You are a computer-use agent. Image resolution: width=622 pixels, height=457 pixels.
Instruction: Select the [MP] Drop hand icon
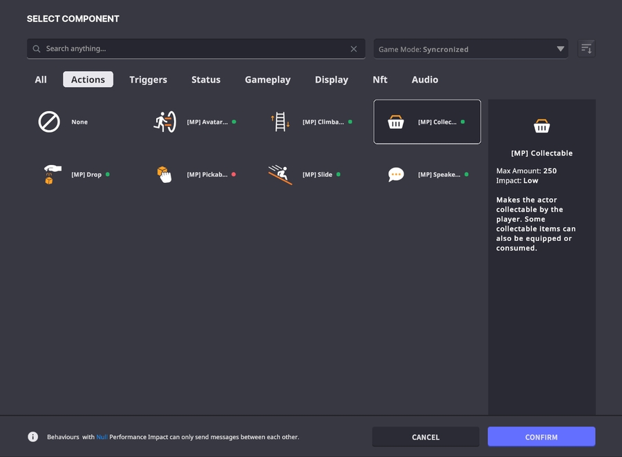[49, 175]
